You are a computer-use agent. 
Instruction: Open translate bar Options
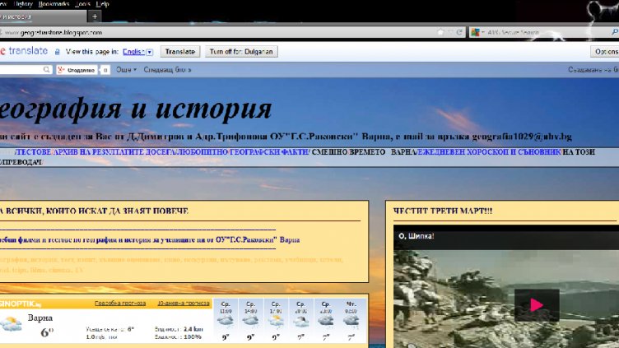[x=605, y=52]
